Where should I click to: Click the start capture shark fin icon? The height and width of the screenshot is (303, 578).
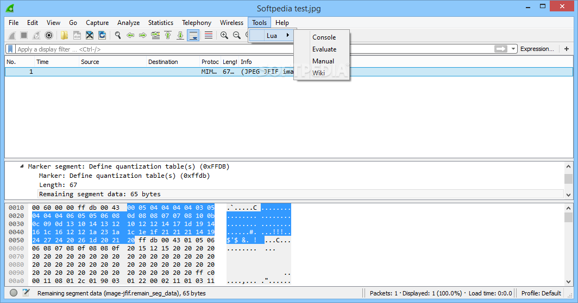tap(12, 35)
